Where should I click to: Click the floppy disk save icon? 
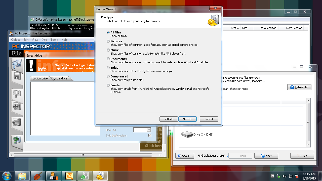(x=17, y=76)
